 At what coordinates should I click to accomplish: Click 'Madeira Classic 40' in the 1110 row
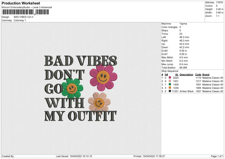(213, 78)
